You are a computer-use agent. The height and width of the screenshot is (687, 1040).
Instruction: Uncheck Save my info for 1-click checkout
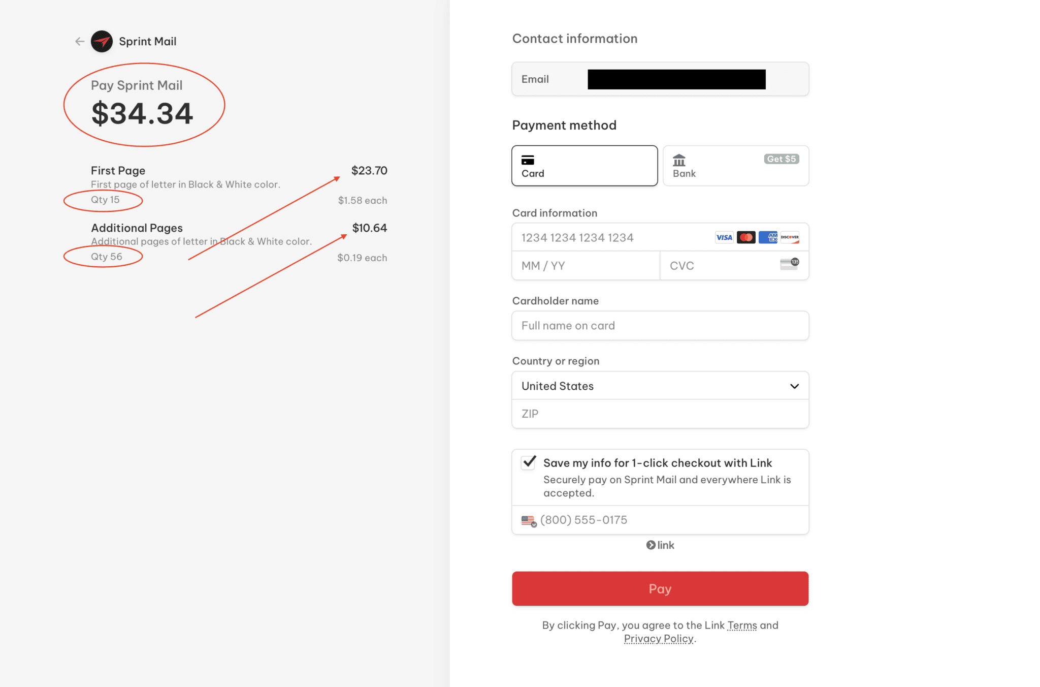tap(529, 462)
